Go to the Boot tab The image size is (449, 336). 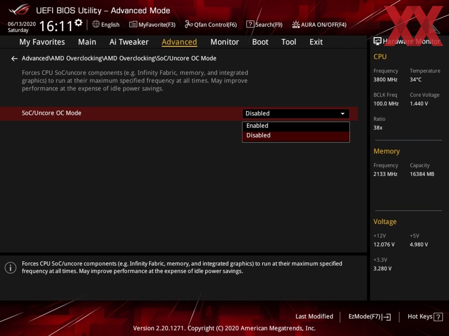pos(260,42)
